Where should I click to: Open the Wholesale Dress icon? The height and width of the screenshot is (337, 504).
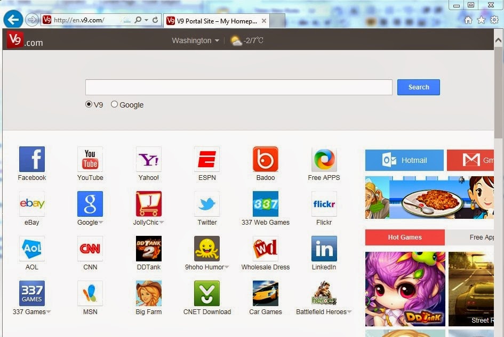tap(266, 249)
